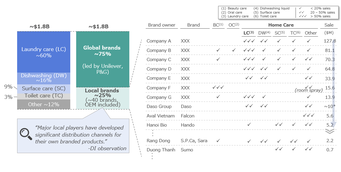
Task: Click the ~10* sales value for Daso
Action: tap(330, 106)
